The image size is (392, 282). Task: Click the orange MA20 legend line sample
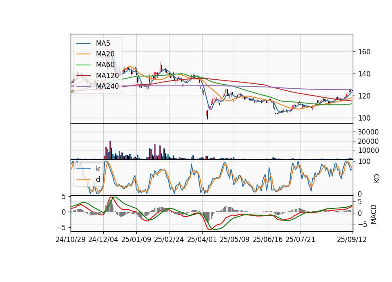83,54
